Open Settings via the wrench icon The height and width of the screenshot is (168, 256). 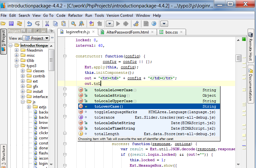pyautogui.click(x=136, y=24)
